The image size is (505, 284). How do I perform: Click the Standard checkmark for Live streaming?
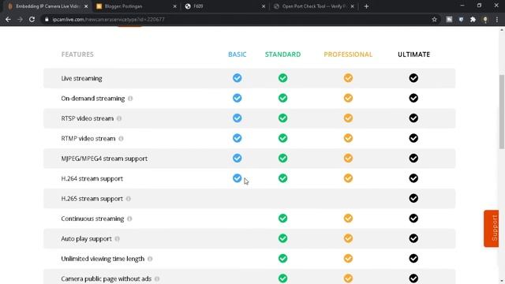[x=282, y=78]
